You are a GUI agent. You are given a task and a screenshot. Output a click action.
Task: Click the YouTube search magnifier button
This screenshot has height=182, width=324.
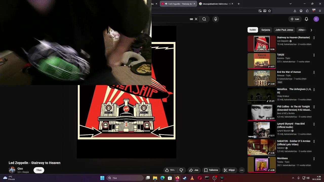point(204,19)
